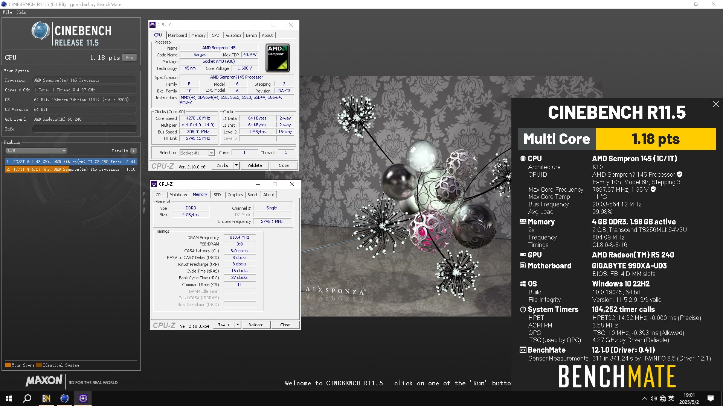Open About tab in upper CPU-Z
The image size is (723, 406).
[267, 35]
